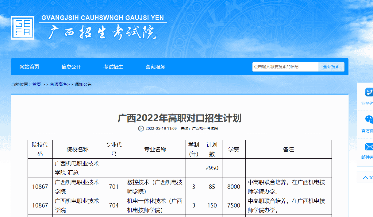Click the 全站搜索 button
Image resolution: width=373 pixels, height=217 pixels.
331,67
